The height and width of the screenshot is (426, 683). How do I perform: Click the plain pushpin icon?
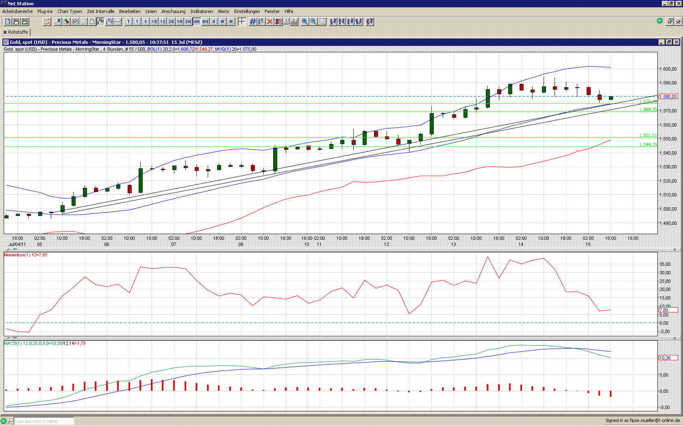(679, 21)
